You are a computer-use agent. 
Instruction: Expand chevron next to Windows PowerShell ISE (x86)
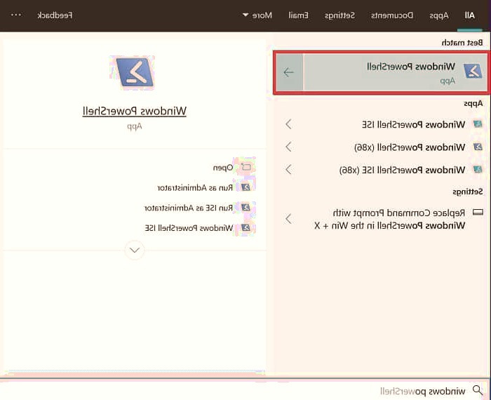coord(288,170)
